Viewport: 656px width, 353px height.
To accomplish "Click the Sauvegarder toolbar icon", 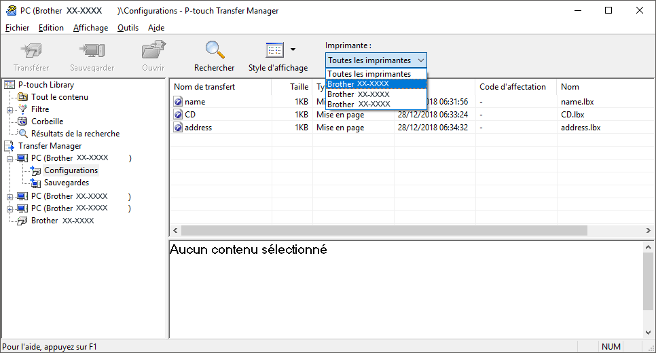I will pyautogui.click(x=92, y=51).
